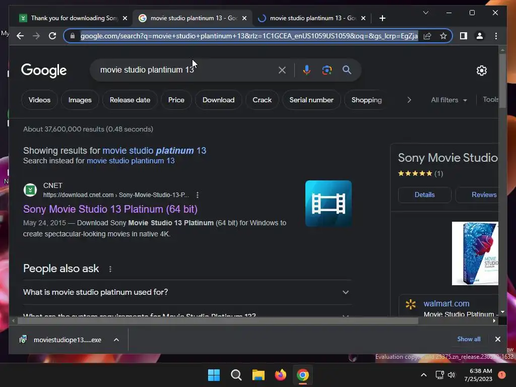Select Price filter chip
This screenshot has height=387, width=516.
(x=176, y=100)
